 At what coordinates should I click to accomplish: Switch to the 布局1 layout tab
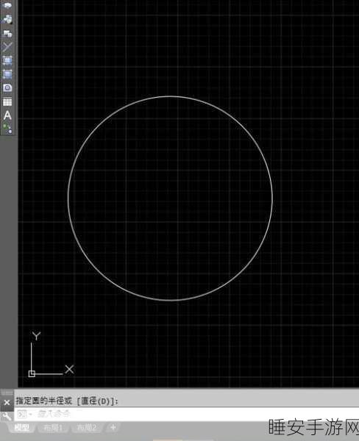(x=53, y=428)
